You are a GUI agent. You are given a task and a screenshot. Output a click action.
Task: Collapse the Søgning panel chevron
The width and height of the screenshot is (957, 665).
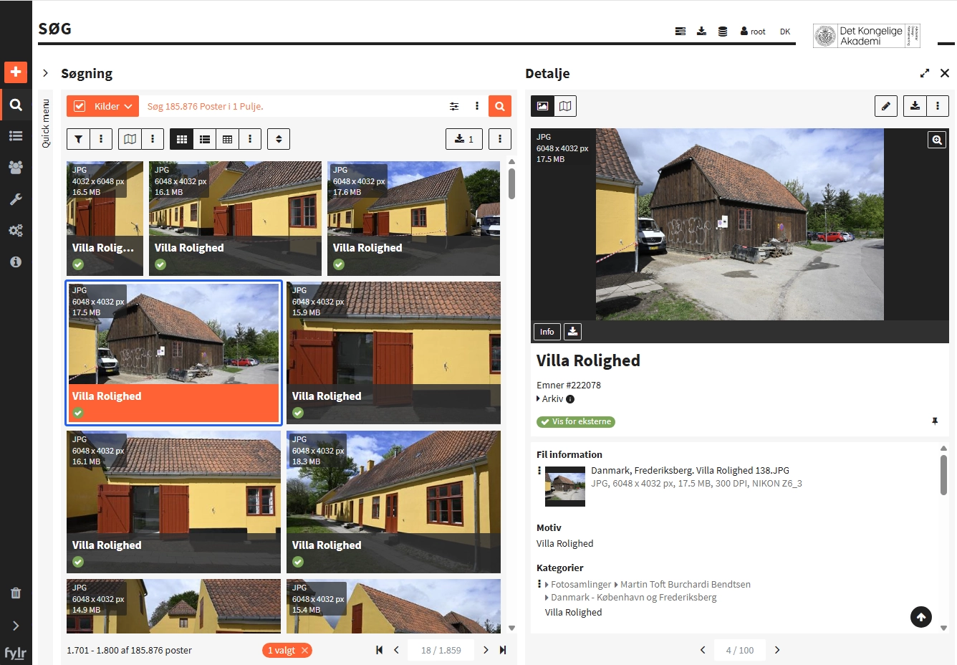point(45,73)
